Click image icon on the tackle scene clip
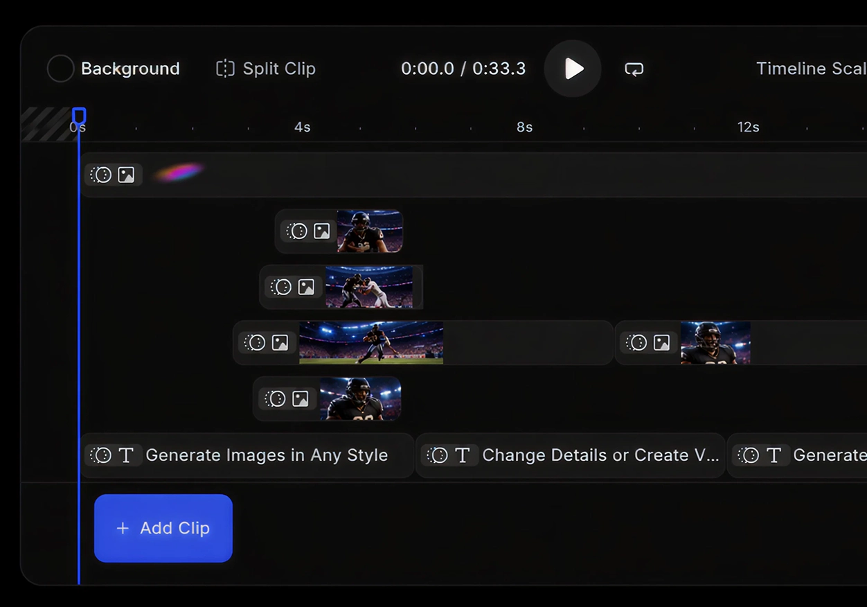 coord(306,287)
